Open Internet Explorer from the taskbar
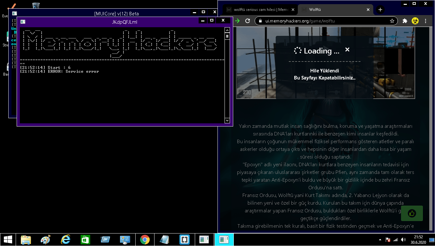 pyautogui.click(x=66, y=240)
